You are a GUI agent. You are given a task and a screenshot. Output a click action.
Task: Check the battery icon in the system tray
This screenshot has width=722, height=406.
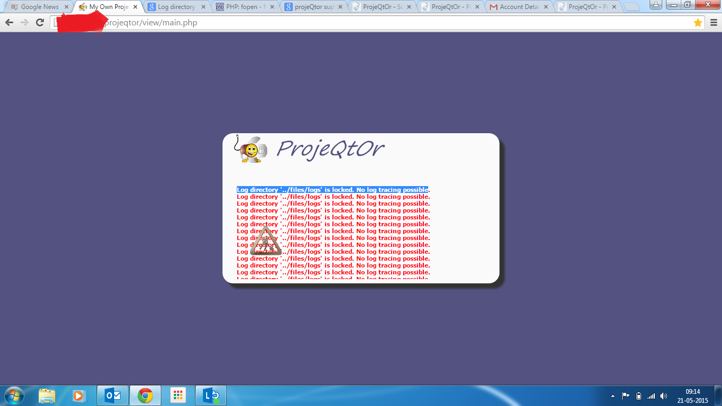pos(638,396)
